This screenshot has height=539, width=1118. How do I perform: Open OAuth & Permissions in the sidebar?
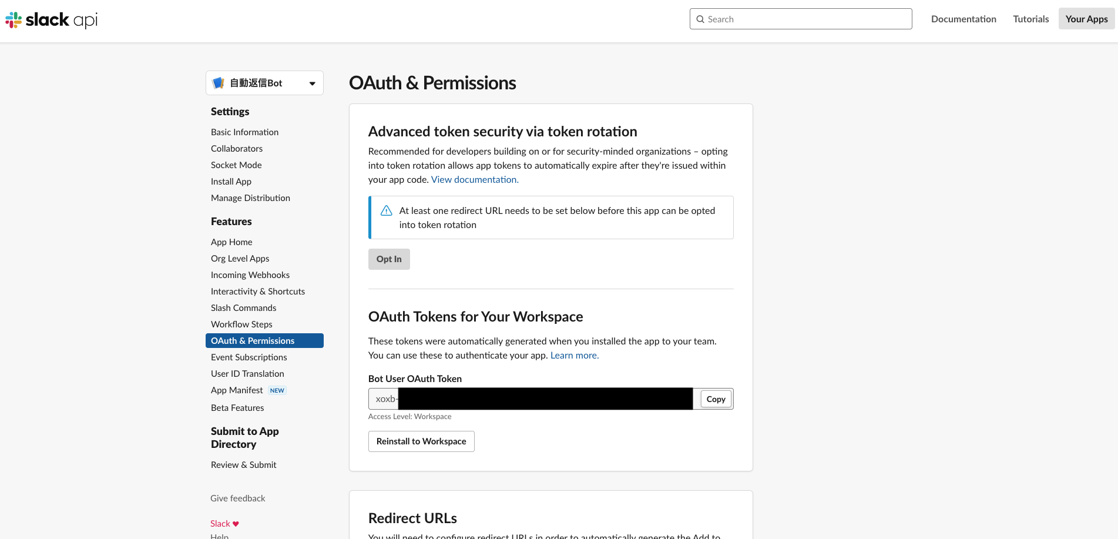tap(253, 340)
